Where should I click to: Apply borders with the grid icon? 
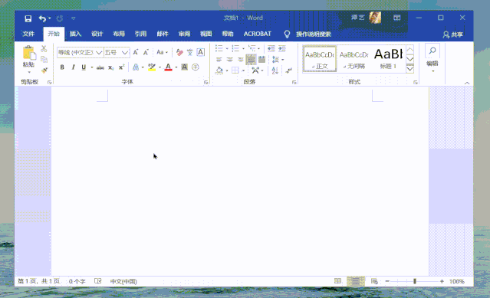pyautogui.click(x=235, y=70)
